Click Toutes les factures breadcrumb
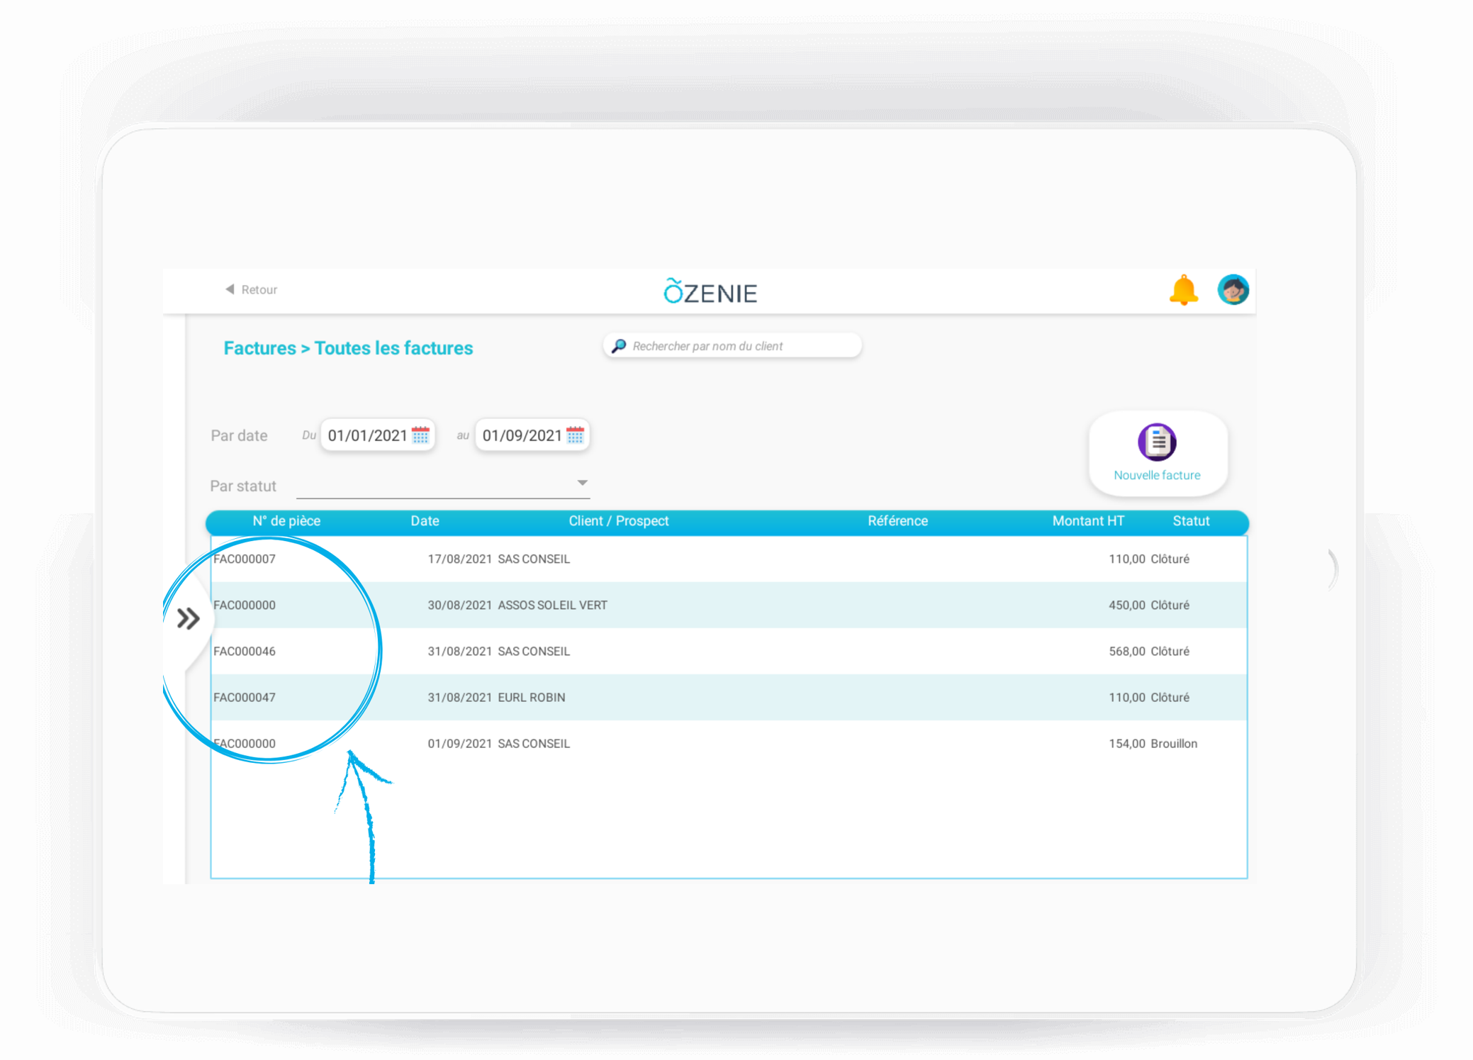1473x1060 pixels. pos(393,348)
